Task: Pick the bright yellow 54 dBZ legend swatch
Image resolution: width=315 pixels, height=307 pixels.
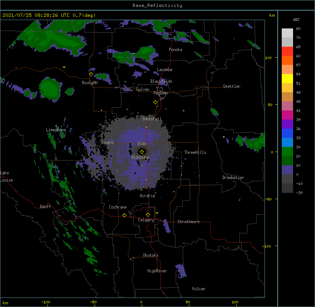Action: (287, 78)
